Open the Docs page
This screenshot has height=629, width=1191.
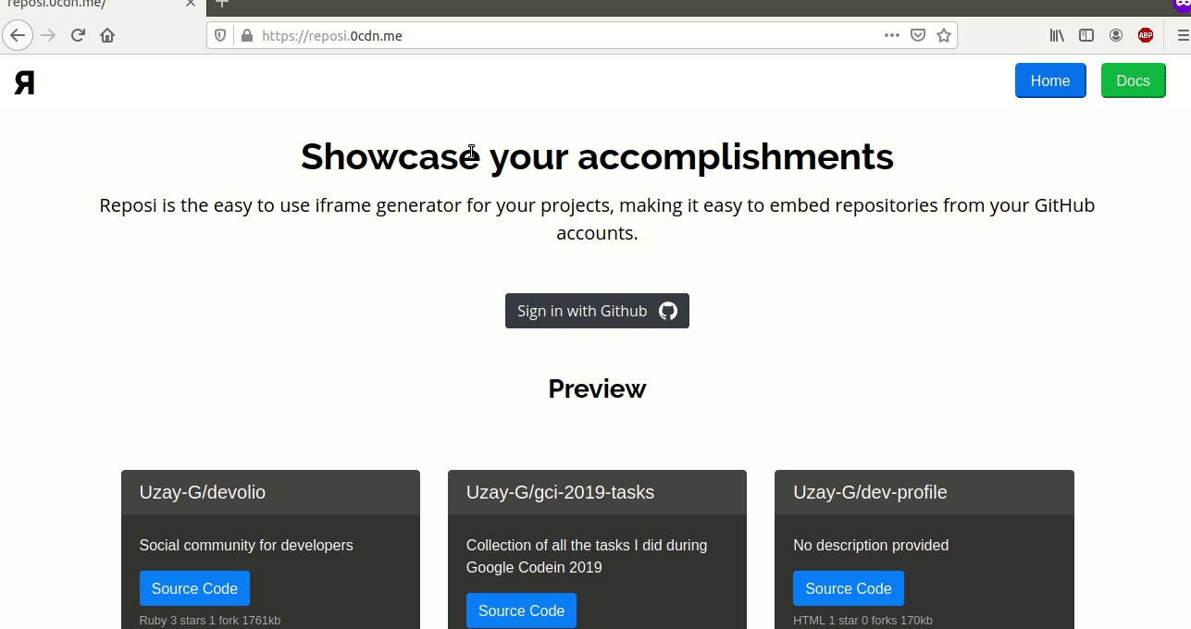pyautogui.click(x=1133, y=80)
